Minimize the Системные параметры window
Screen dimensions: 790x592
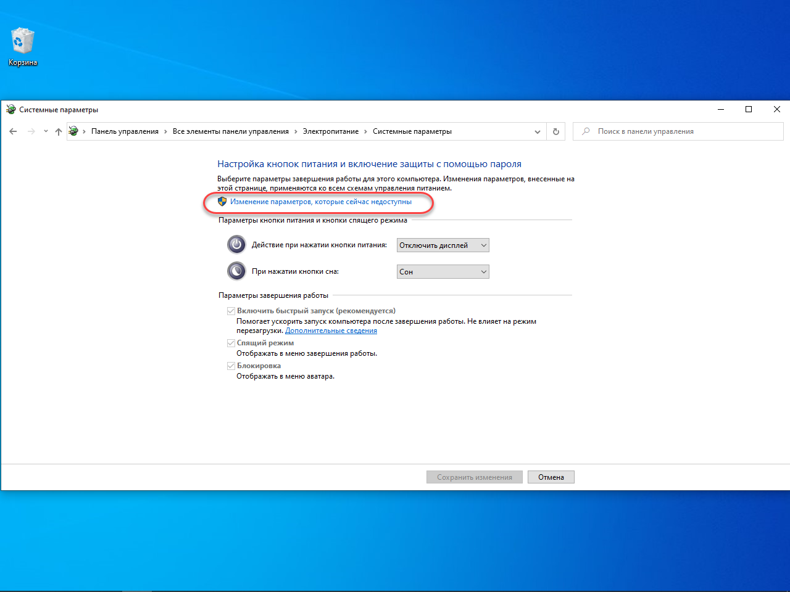click(720, 110)
